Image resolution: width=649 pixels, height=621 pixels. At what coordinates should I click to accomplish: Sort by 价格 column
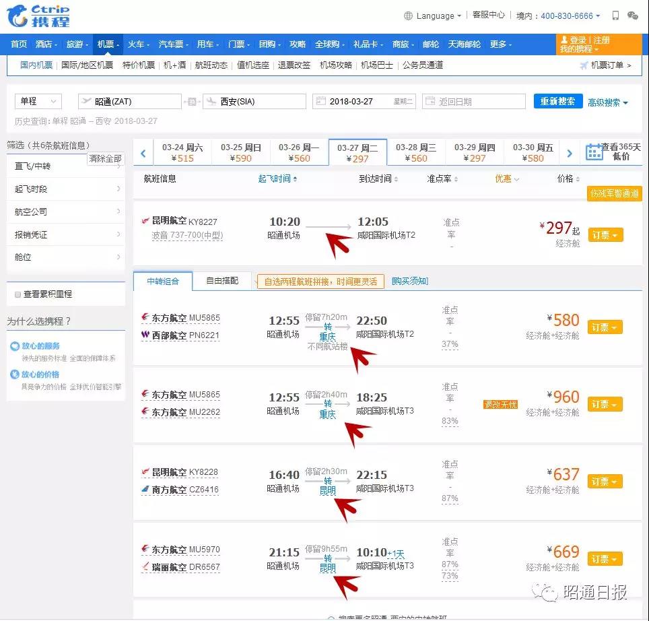pos(568,178)
